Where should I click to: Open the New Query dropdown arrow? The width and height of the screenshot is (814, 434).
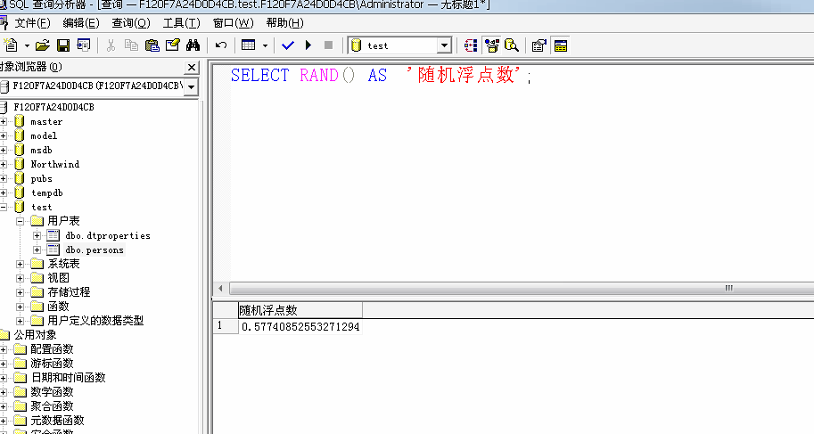coord(27,45)
